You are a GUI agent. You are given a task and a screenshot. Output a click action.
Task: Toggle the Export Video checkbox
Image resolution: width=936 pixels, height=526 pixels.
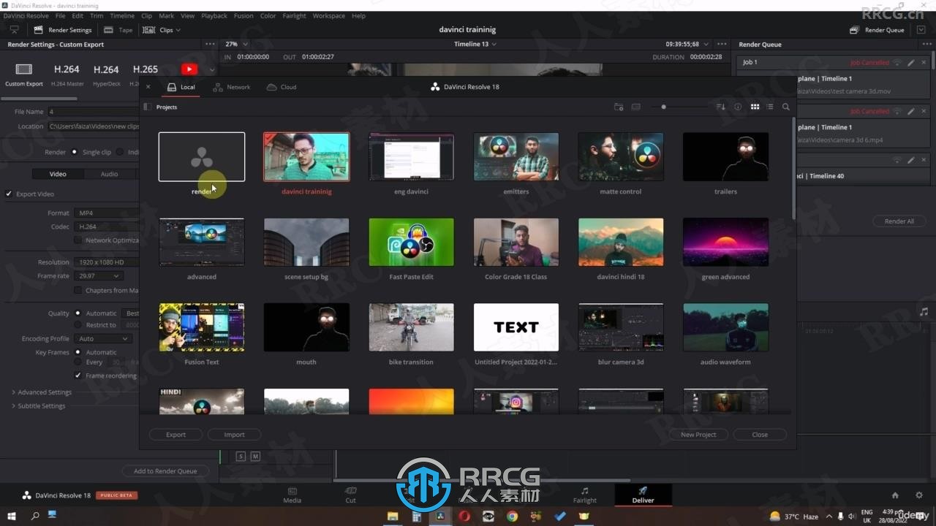tap(9, 194)
